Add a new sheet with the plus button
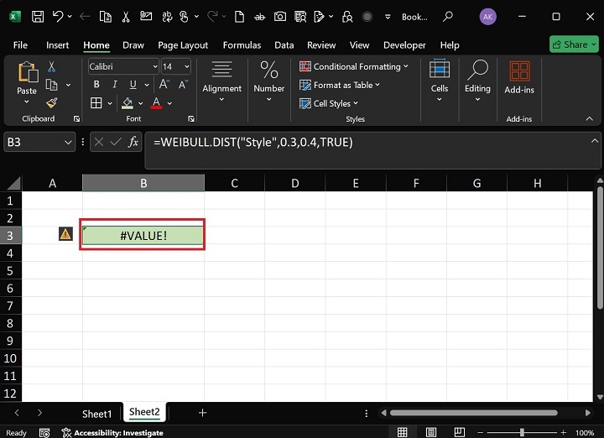The height and width of the screenshot is (438, 604). pos(203,413)
